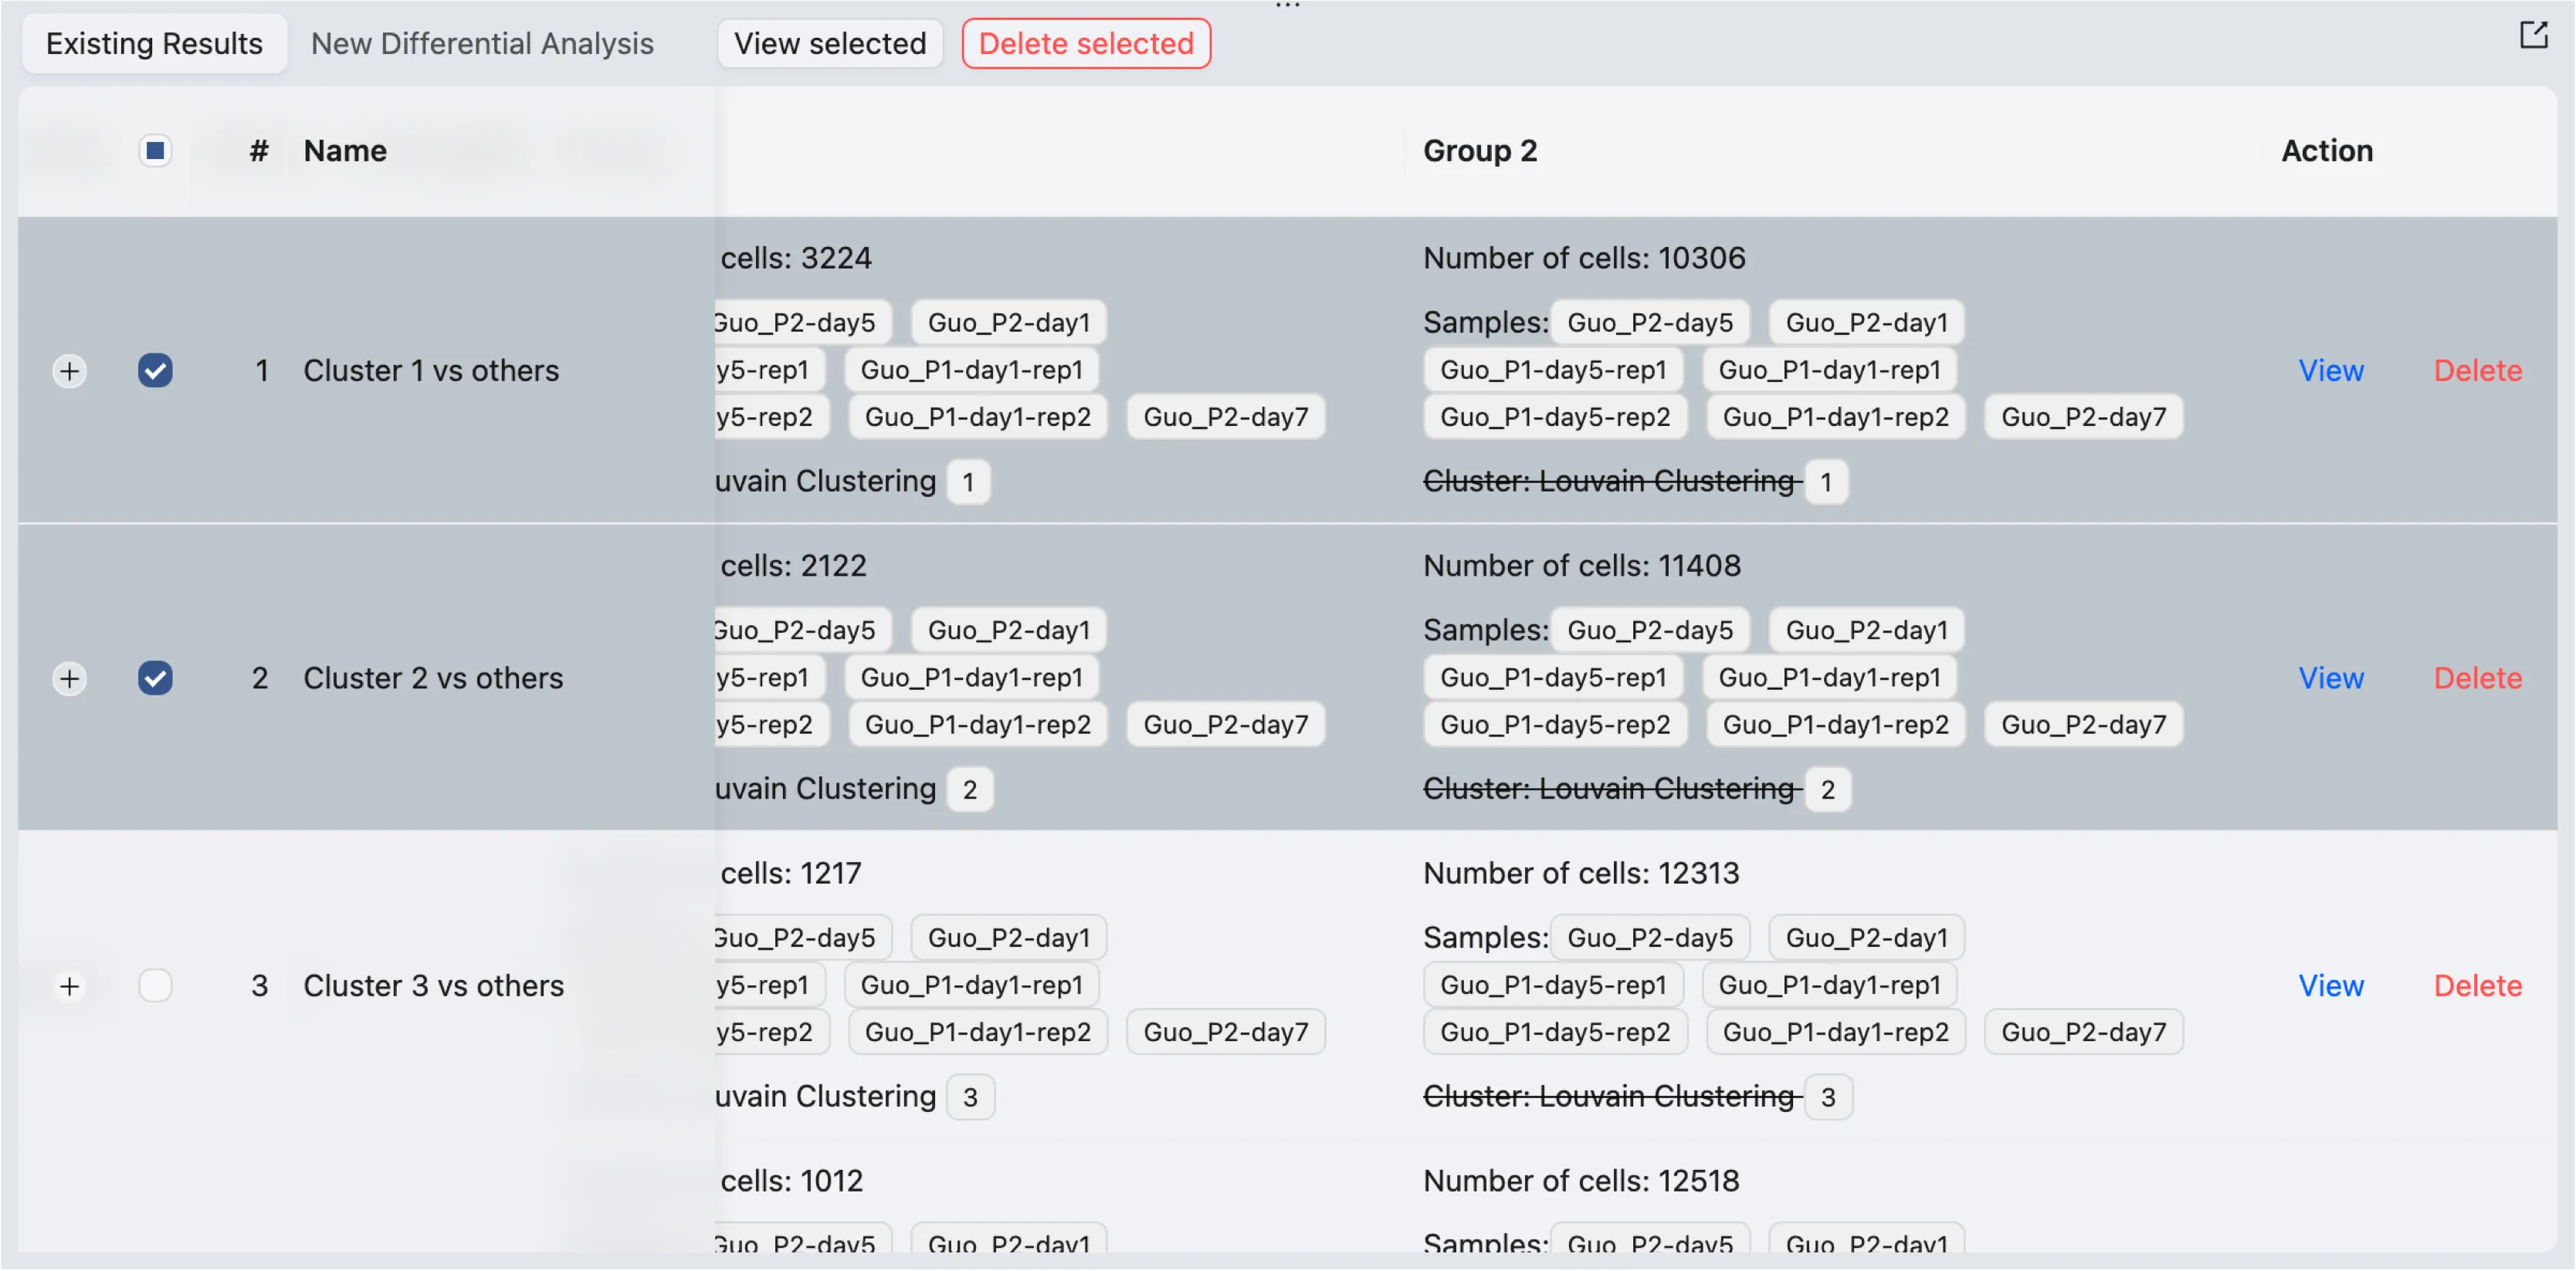Screen dimensions: 2576x1271
Task: Click the three-dots handle at top
Action: 1287,6
